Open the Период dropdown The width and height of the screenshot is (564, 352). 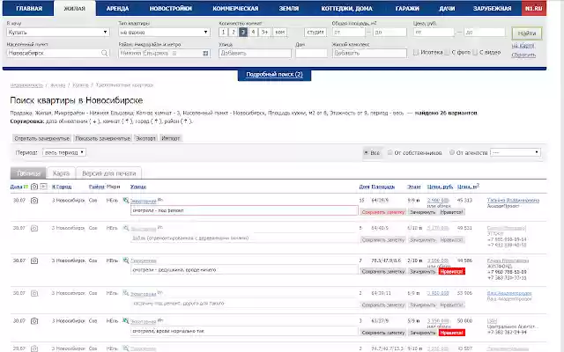(64, 152)
